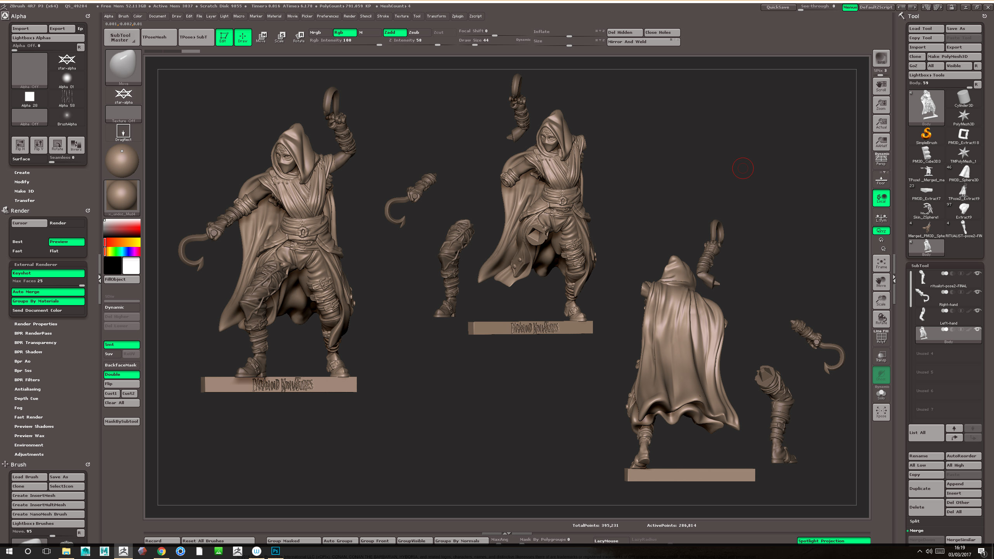Adjust the Draw Size slider
The image size is (994, 559).
point(495,42)
